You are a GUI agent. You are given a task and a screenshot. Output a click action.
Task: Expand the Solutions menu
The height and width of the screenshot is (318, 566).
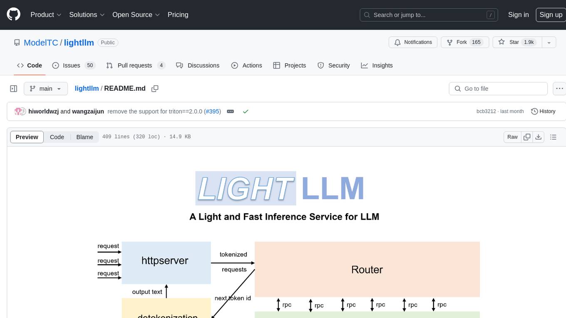[x=87, y=15]
